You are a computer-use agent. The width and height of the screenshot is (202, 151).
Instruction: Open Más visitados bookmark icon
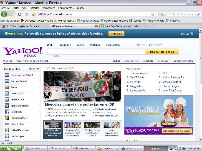coord(2,20)
